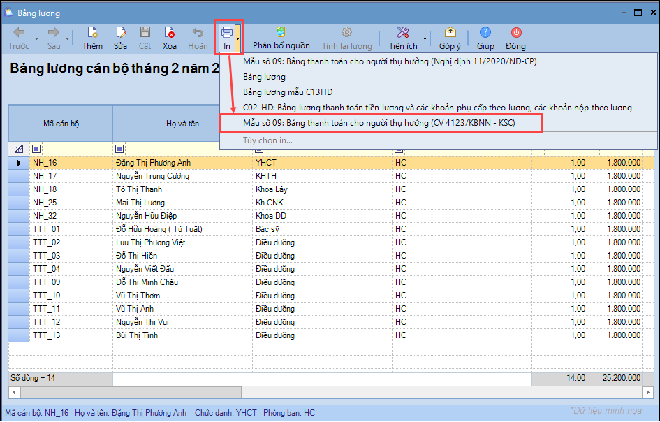Open filter operator for Mã cán bộ

click(36, 149)
